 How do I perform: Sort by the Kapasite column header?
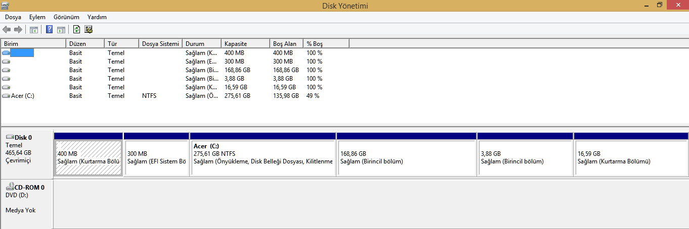click(246, 44)
